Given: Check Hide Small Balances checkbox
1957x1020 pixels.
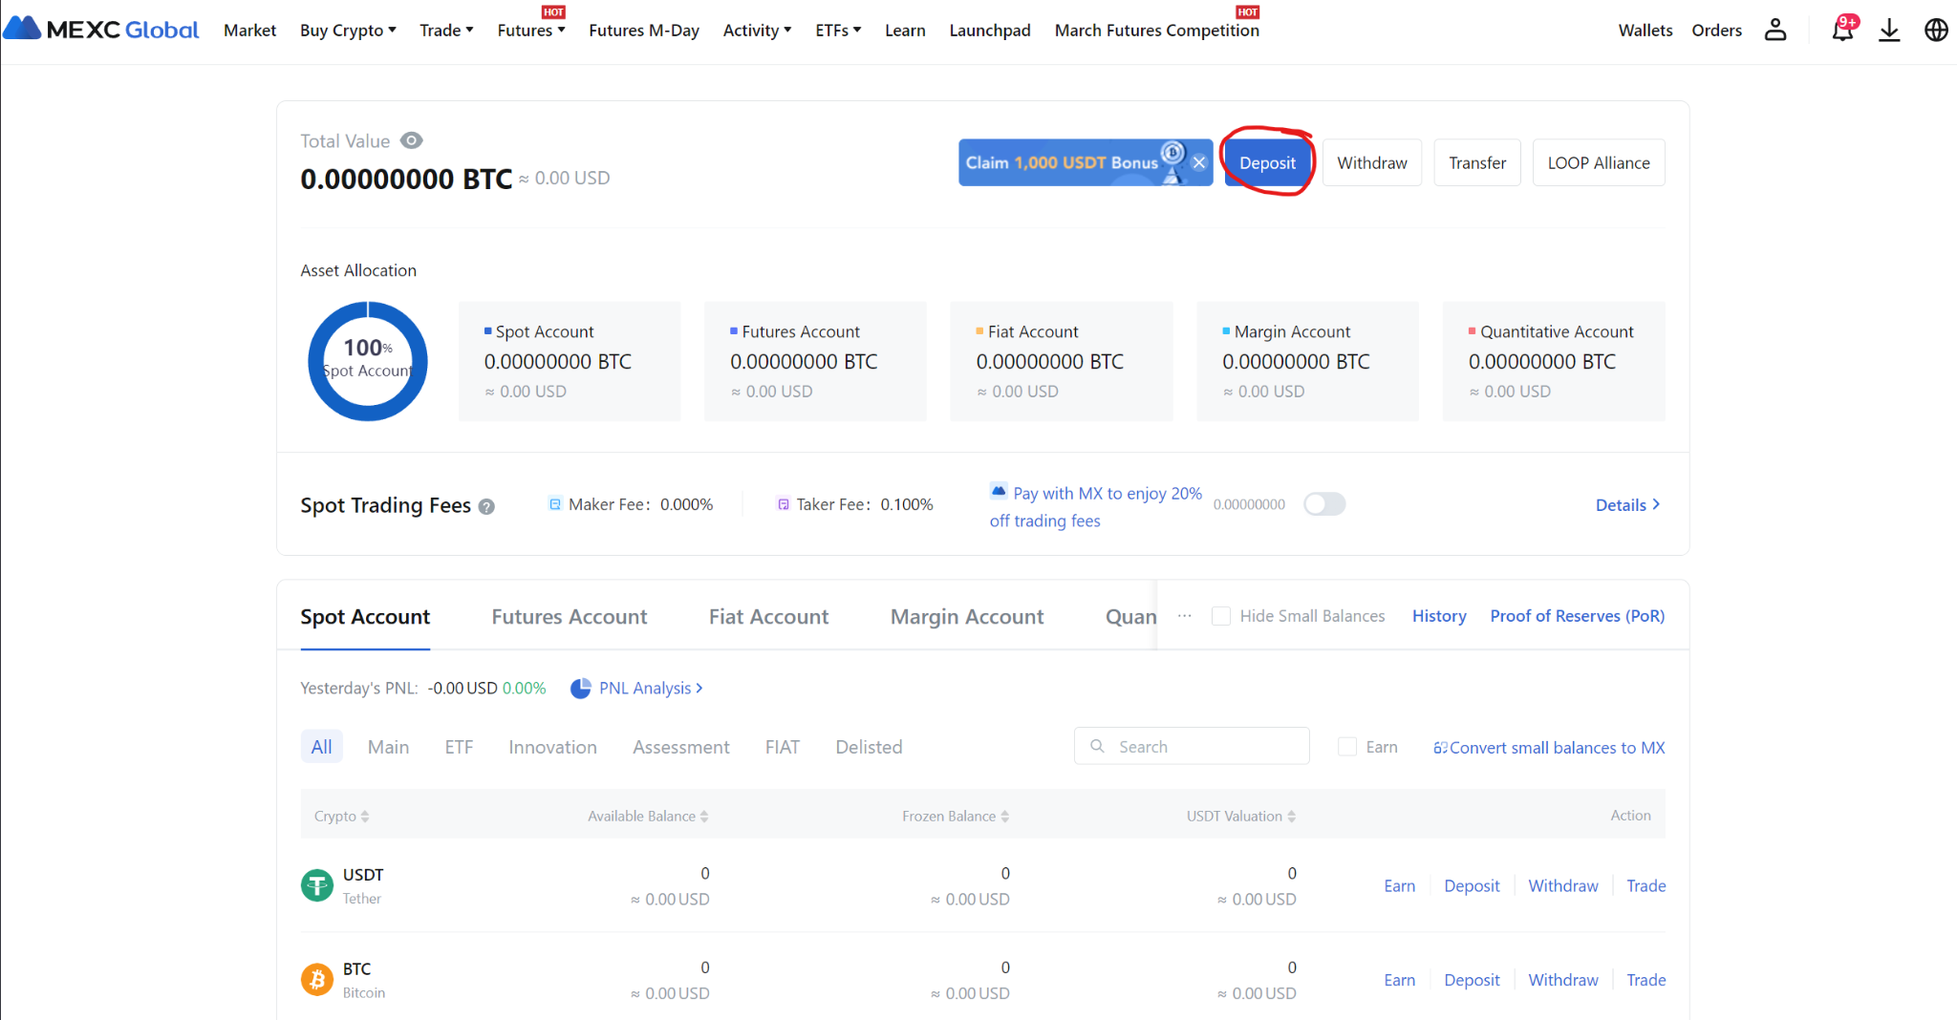Looking at the screenshot, I should 1220,616.
